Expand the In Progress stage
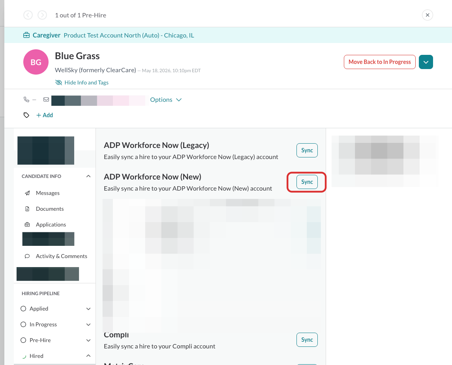The height and width of the screenshot is (365, 452). point(88,325)
